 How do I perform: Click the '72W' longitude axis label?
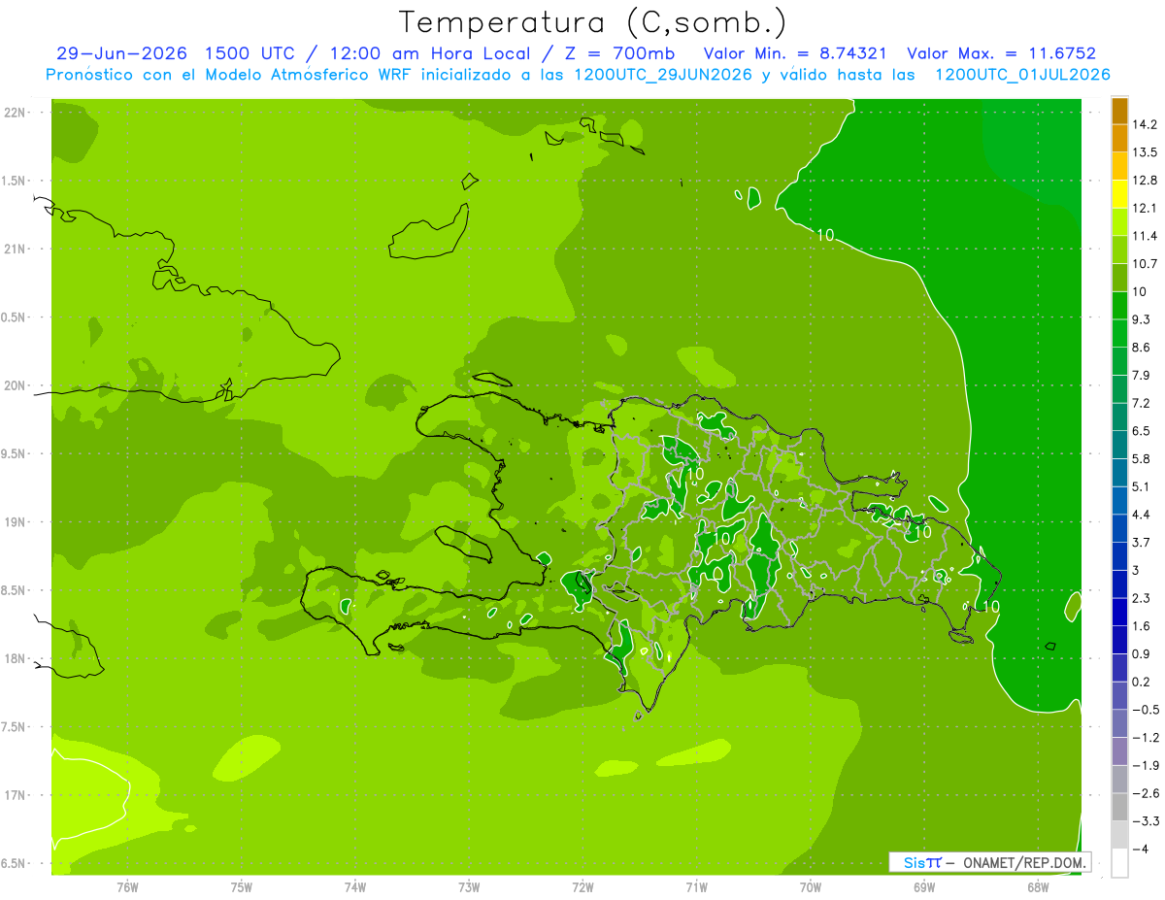(x=582, y=887)
